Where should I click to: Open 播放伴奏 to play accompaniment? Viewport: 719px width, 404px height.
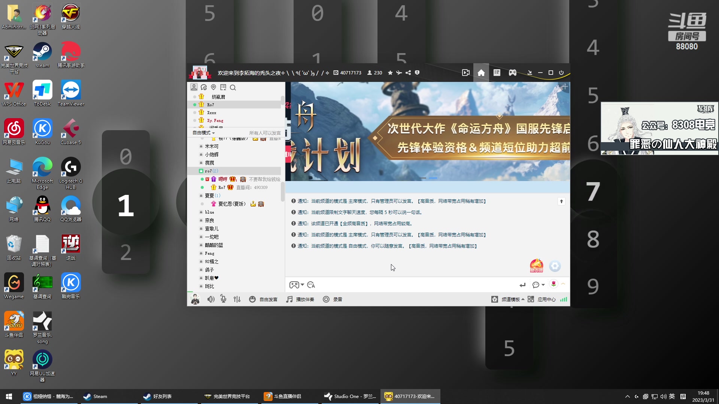point(300,299)
